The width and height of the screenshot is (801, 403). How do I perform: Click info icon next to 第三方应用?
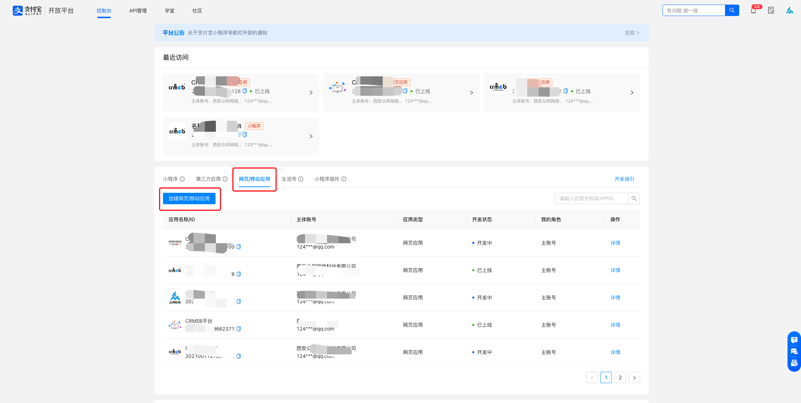coord(225,179)
